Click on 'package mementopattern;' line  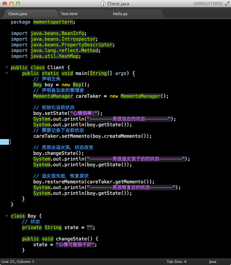tap(43, 22)
